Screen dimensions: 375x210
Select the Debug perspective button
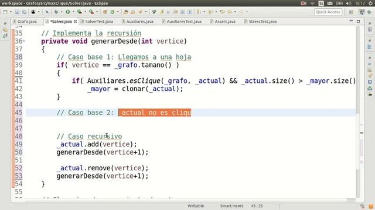coord(369,12)
